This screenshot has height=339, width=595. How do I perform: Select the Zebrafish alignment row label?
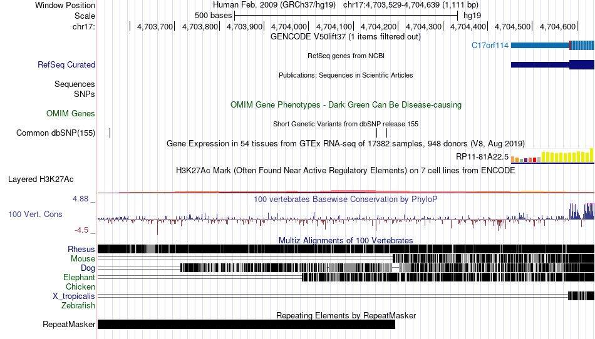coord(78,305)
